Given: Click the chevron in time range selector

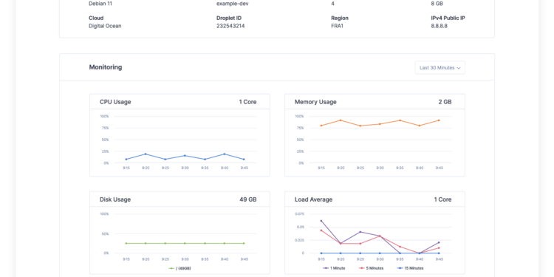Looking at the screenshot, I should pos(459,68).
